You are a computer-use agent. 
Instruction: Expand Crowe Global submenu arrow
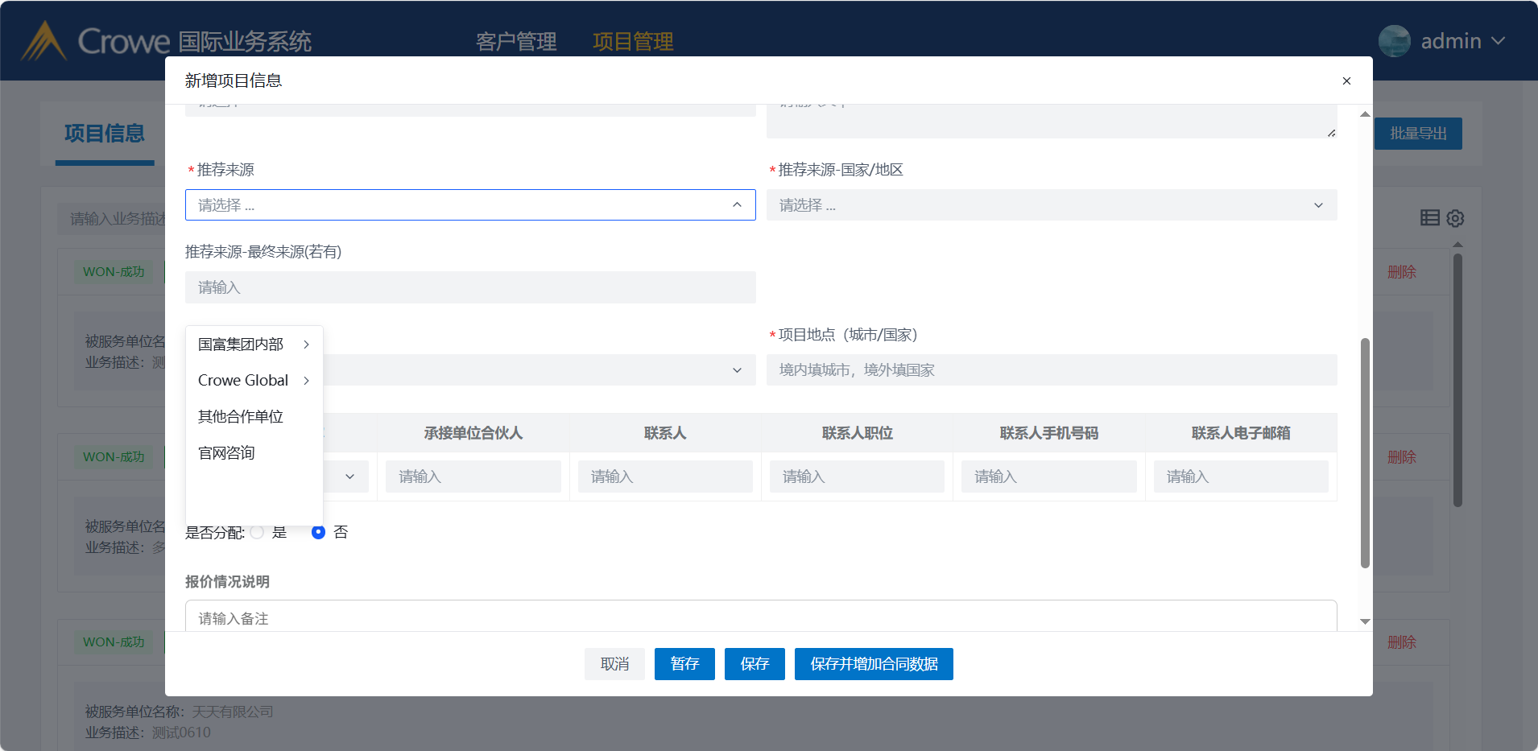pos(306,381)
